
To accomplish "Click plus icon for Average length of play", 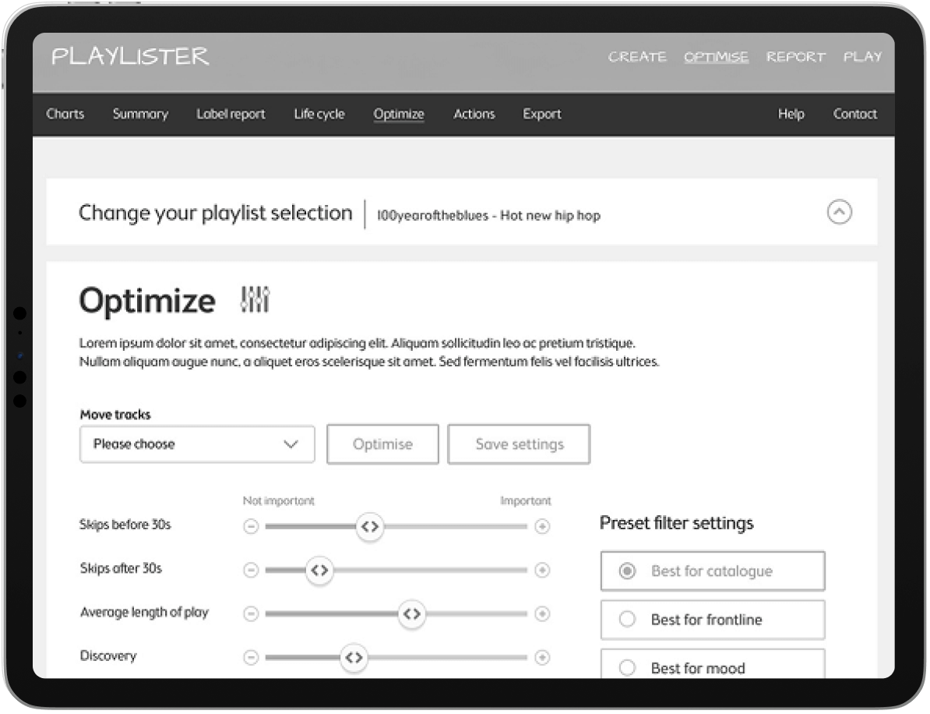I will point(542,614).
